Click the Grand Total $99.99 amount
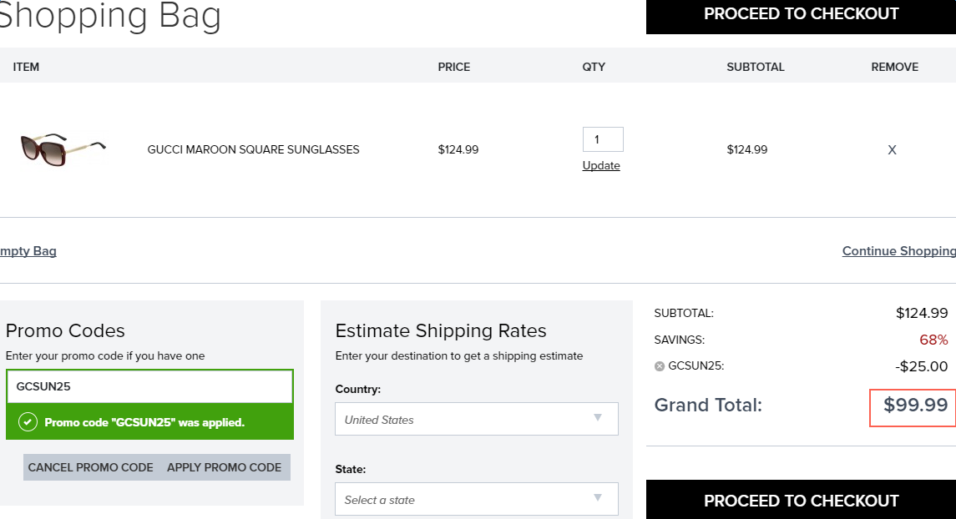Screen dimensions: 956x519 915,405
